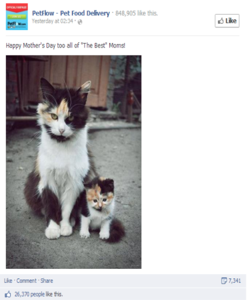The image size is (248, 300).
Task: Click the red Official Fanpage banner in avatar
Action: click(x=17, y=8)
